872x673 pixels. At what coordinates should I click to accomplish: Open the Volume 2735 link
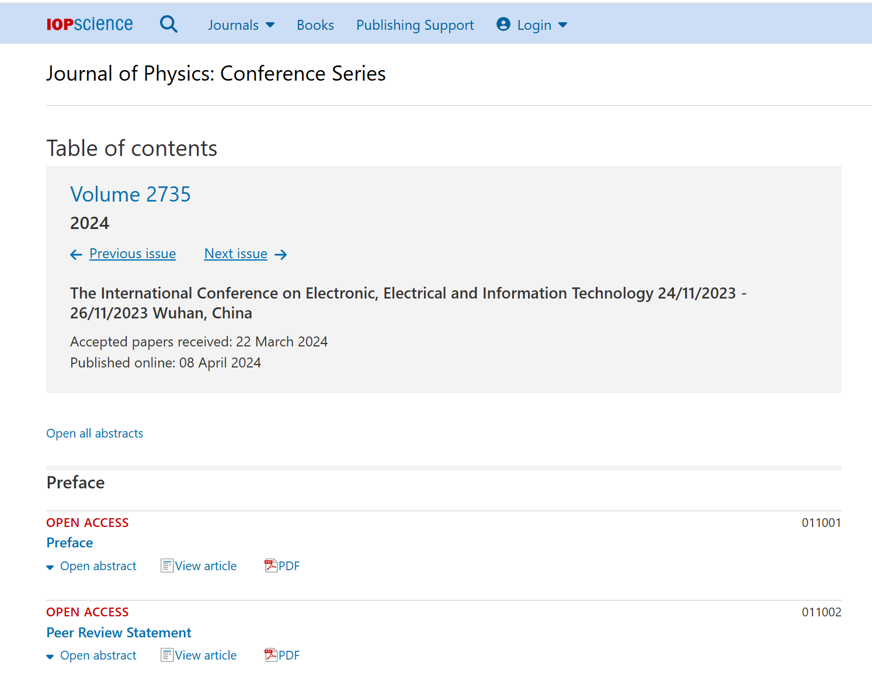point(130,195)
